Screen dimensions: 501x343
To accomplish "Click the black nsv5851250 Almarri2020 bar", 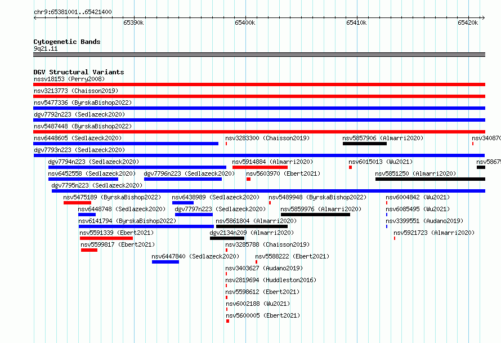I will [431, 179].
